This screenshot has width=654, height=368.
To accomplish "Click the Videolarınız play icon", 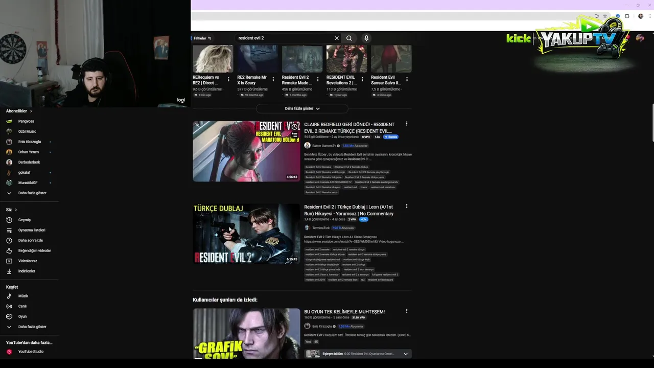I will 9,261.
